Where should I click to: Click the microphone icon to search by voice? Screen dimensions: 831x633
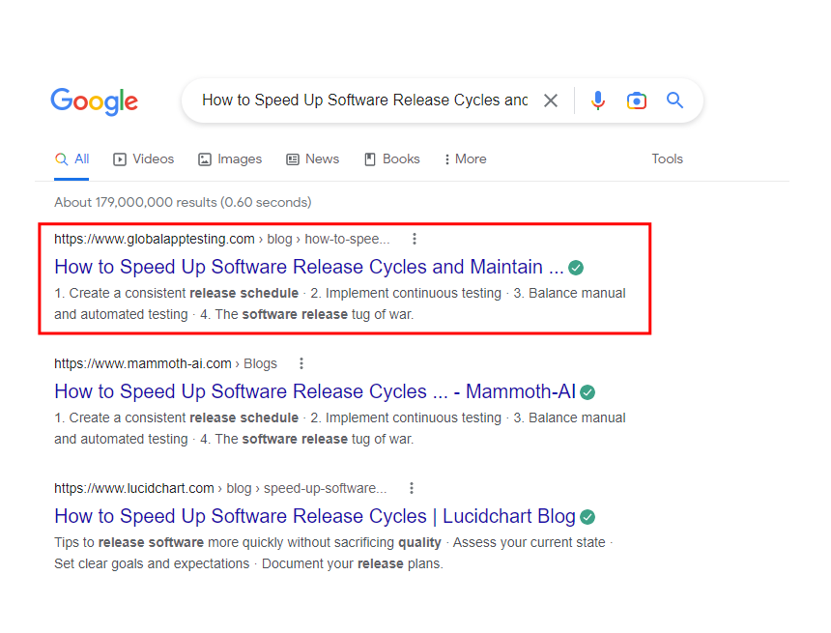[x=598, y=100]
